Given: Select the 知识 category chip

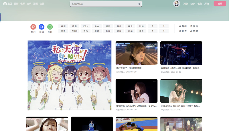Looking at the screenshot, I should (108, 26).
